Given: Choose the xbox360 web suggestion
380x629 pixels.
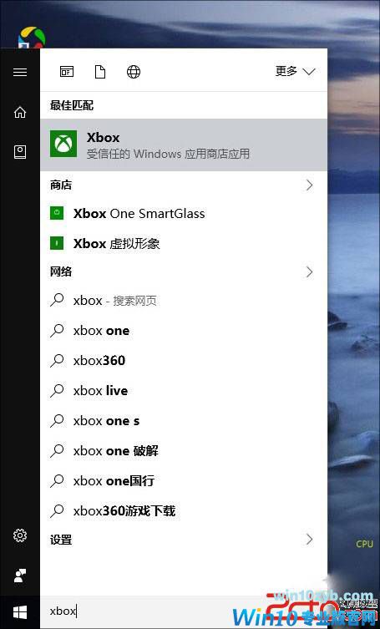Looking at the screenshot, I should point(184,361).
